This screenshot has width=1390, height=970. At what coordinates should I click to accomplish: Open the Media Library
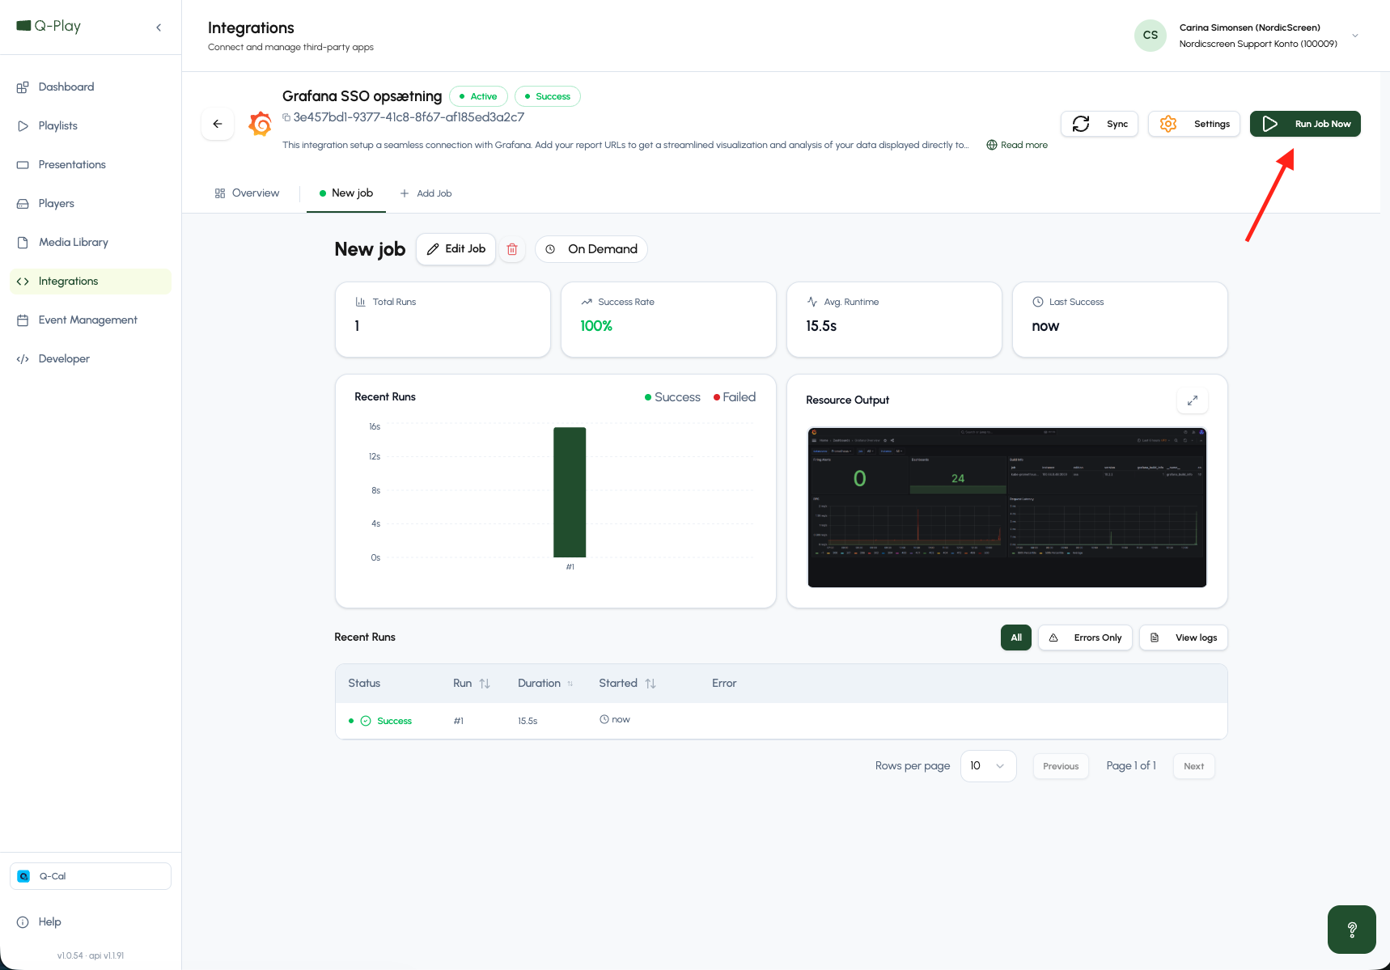point(91,242)
